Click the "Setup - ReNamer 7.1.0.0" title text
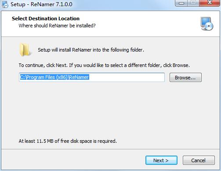 tap(41, 4)
